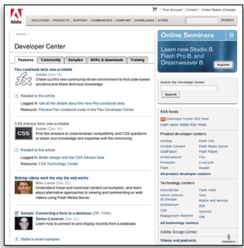The image size is (244, 248).
Task: Click the Flex fx cookbook icon
Action: (x=24, y=79)
